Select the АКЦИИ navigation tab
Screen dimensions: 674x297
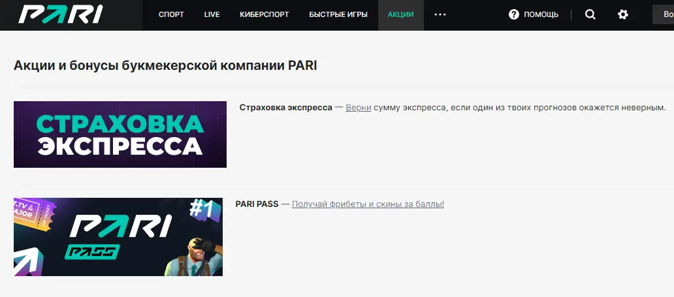tap(400, 14)
